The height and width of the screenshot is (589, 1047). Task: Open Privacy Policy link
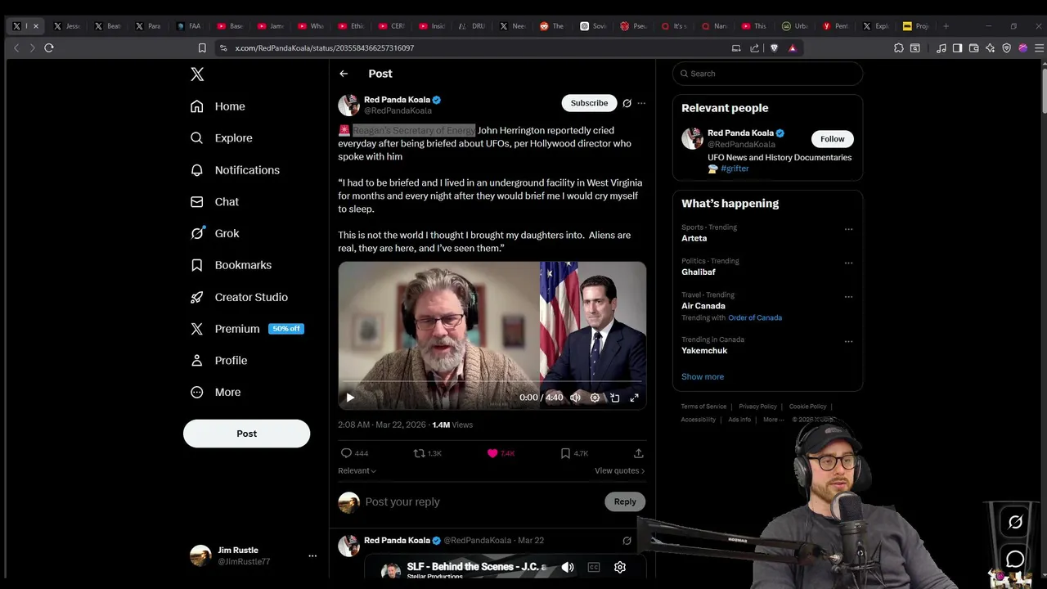(757, 407)
